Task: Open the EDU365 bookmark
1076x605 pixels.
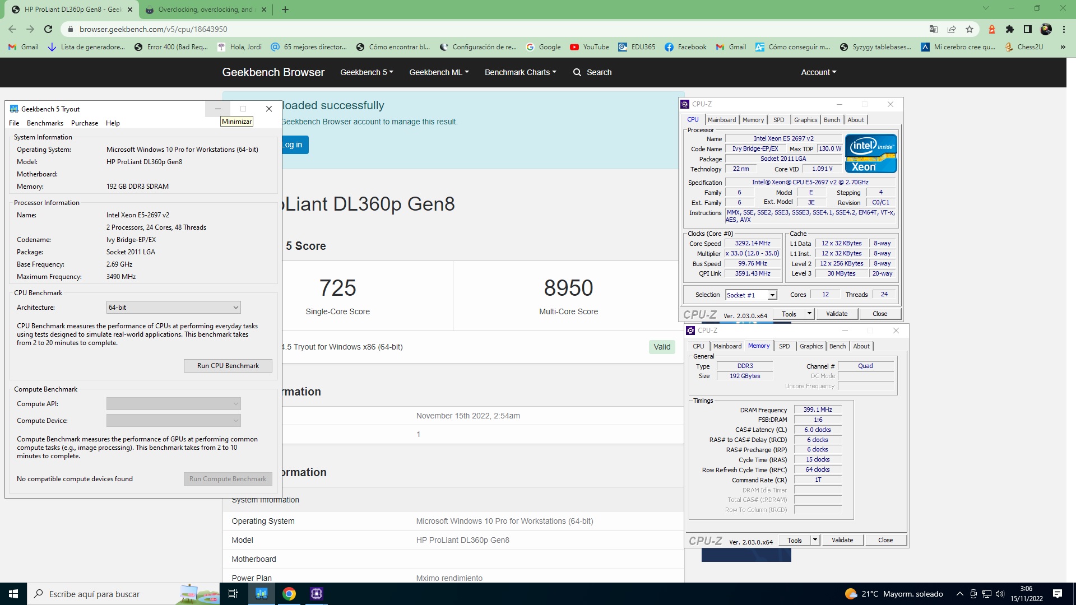Action: (637, 47)
